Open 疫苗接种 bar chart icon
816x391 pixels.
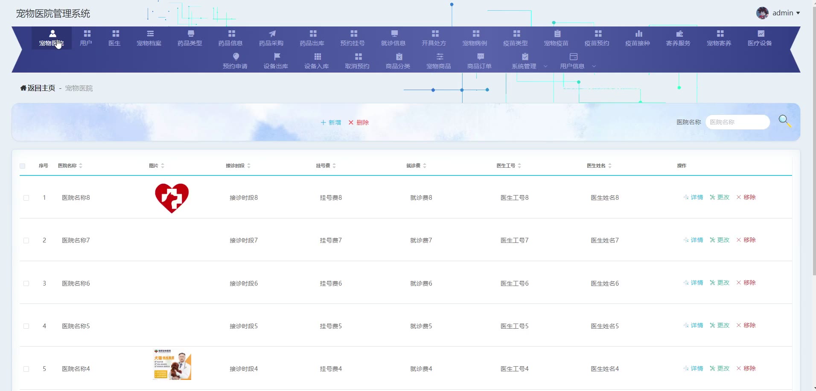[638, 34]
